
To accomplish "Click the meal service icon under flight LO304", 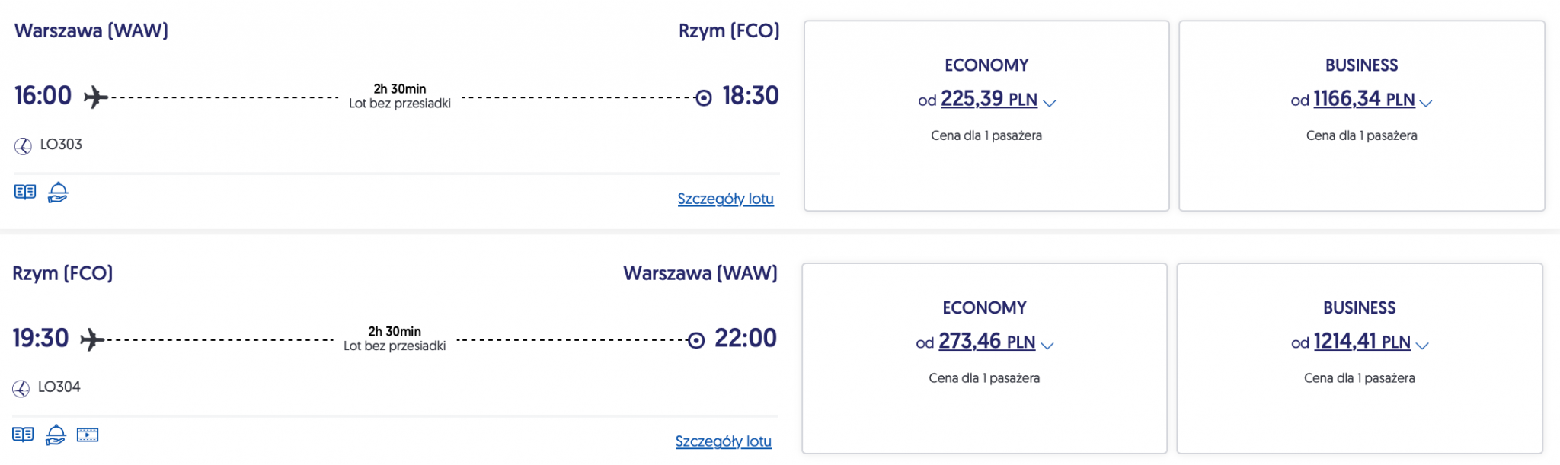I will 56,435.
